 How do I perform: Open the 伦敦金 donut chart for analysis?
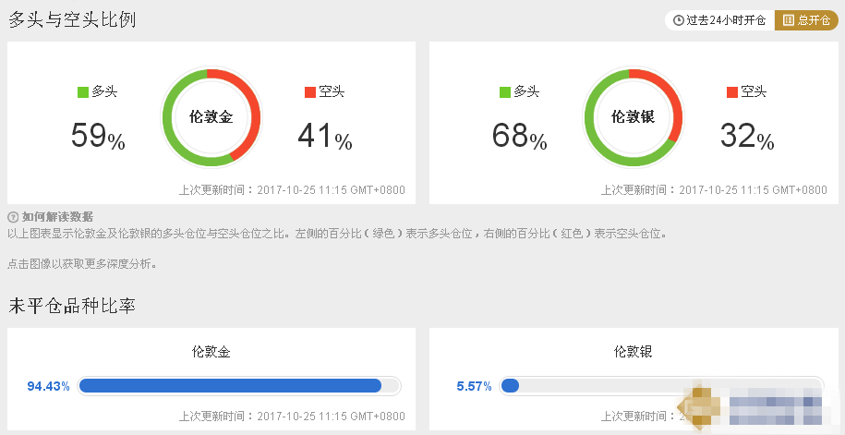point(211,117)
